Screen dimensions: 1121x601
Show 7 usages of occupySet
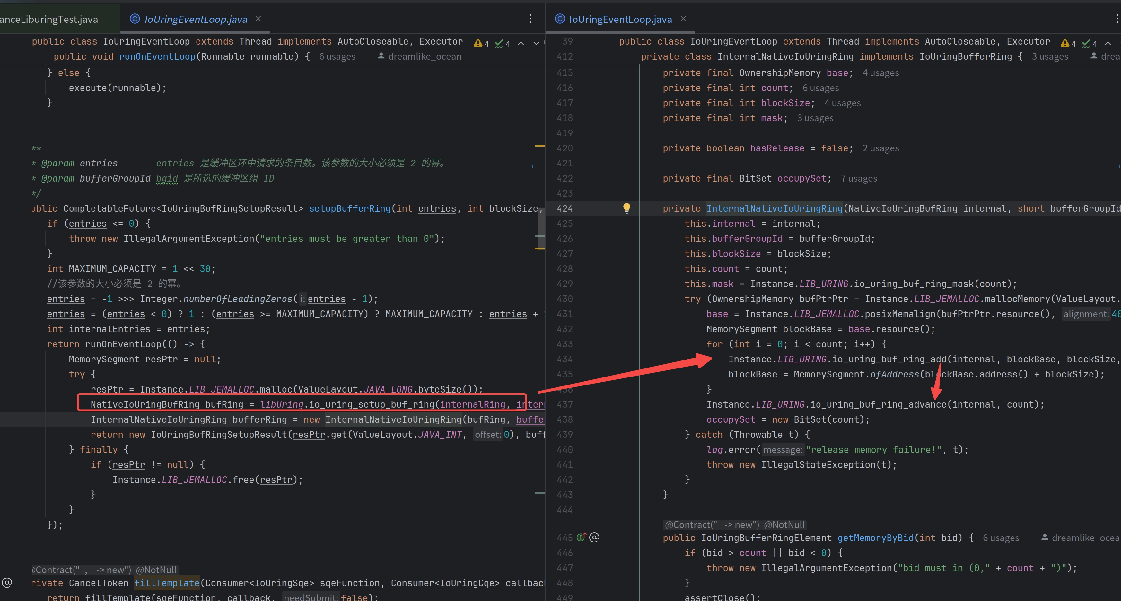(x=859, y=179)
